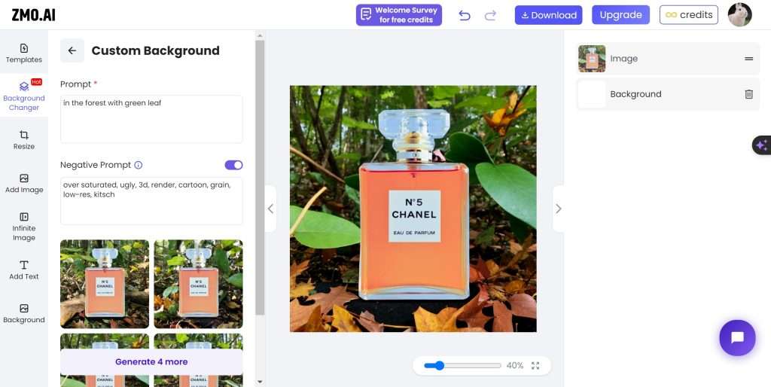Image resolution: width=771 pixels, height=387 pixels.
Task: Select the Image layer thumbnail
Action: click(x=592, y=59)
